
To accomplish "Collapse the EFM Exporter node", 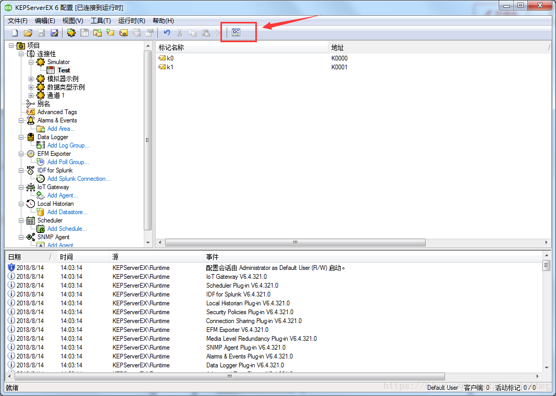I will (x=21, y=154).
